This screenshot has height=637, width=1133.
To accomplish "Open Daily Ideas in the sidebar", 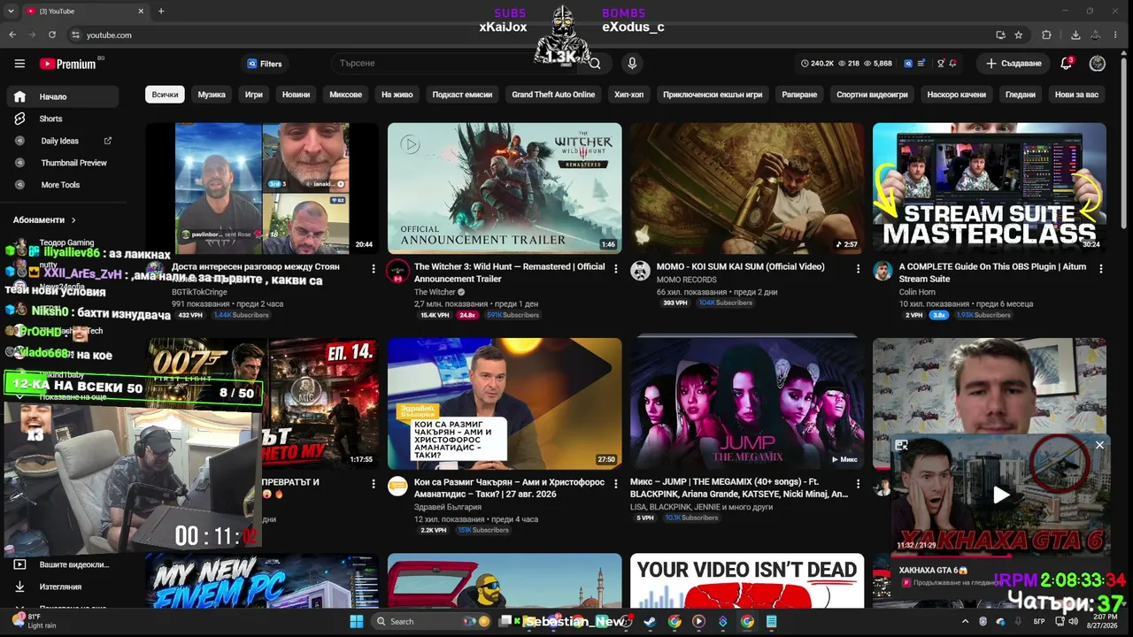I will point(62,141).
